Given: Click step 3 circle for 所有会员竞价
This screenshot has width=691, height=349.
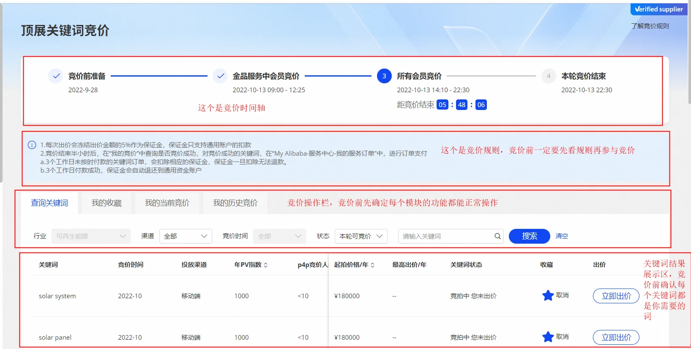Looking at the screenshot, I should 384,76.
